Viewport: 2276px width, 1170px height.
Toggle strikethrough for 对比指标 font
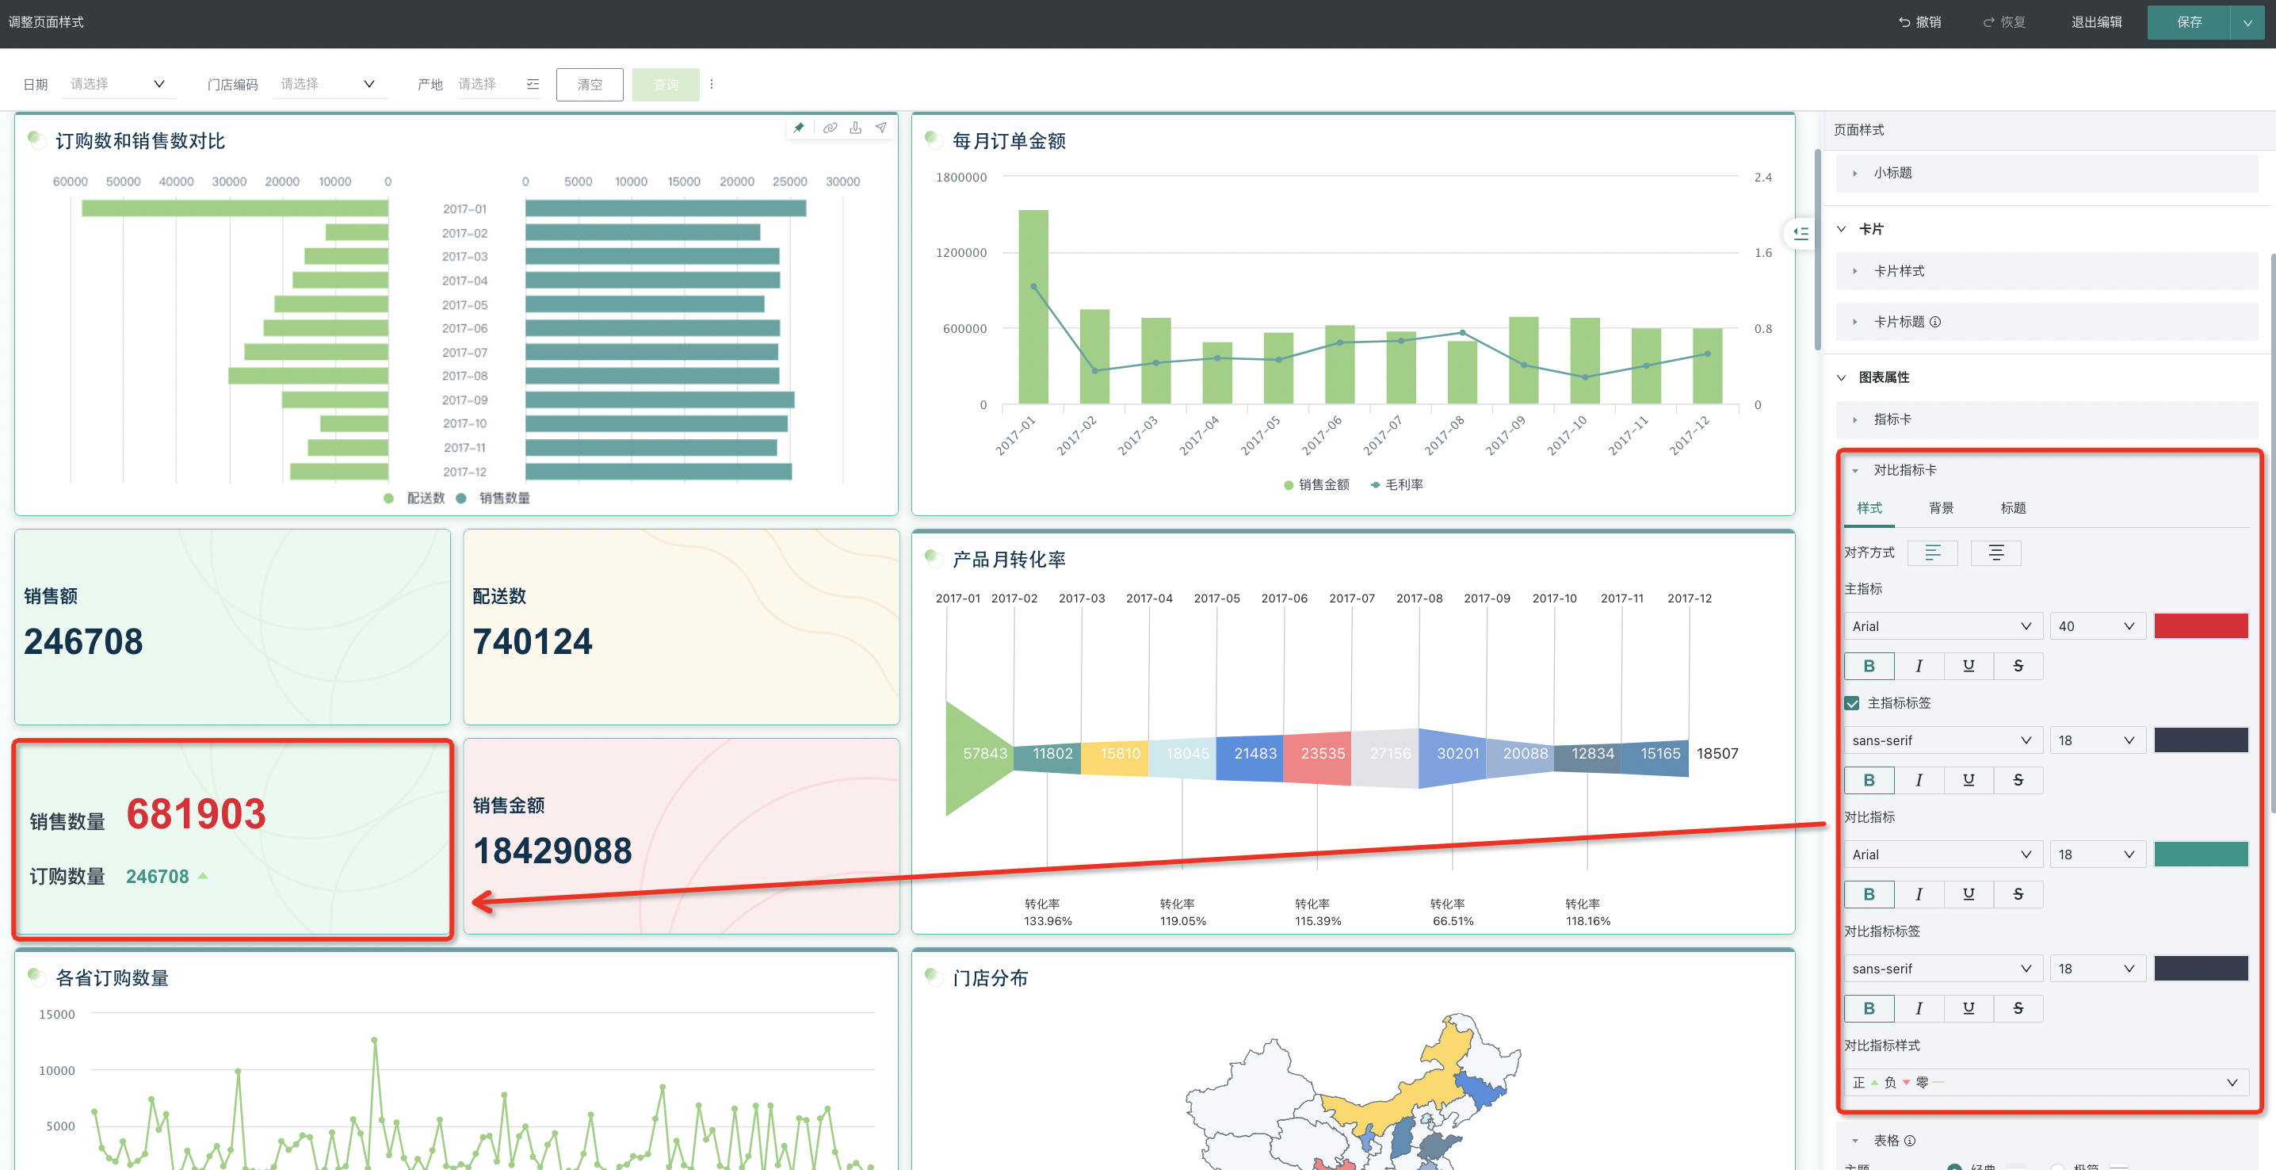point(2018,894)
